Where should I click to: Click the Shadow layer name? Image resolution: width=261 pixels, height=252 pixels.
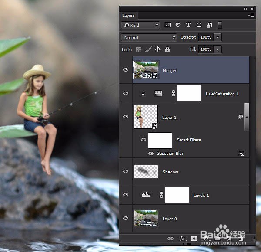pyautogui.click(x=170, y=172)
